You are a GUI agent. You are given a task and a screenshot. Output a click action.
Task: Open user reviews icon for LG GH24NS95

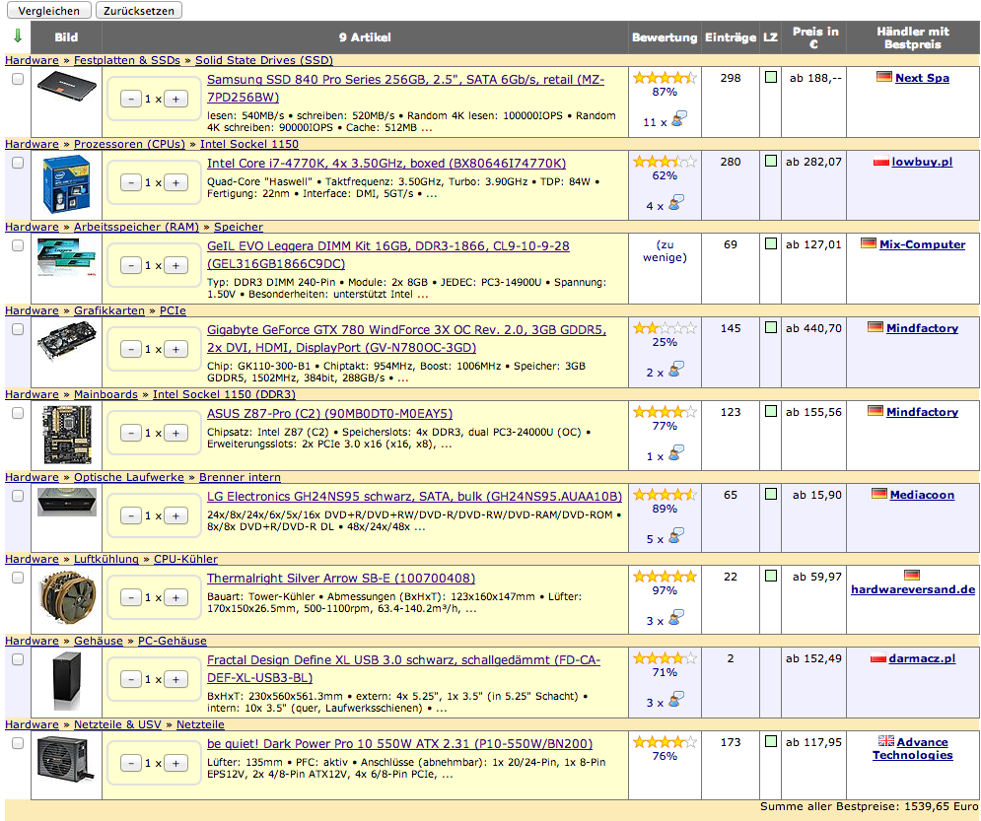coord(676,536)
